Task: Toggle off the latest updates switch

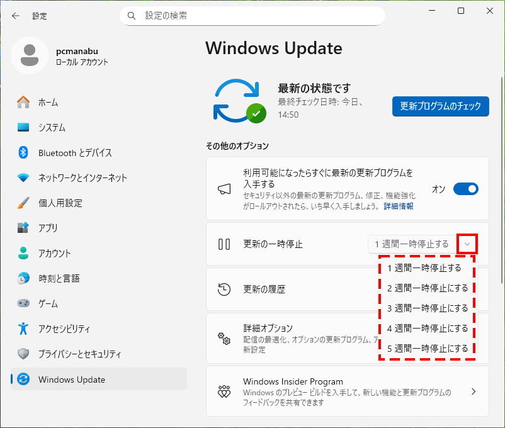Action: pyautogui.click(x=465, y=189)
